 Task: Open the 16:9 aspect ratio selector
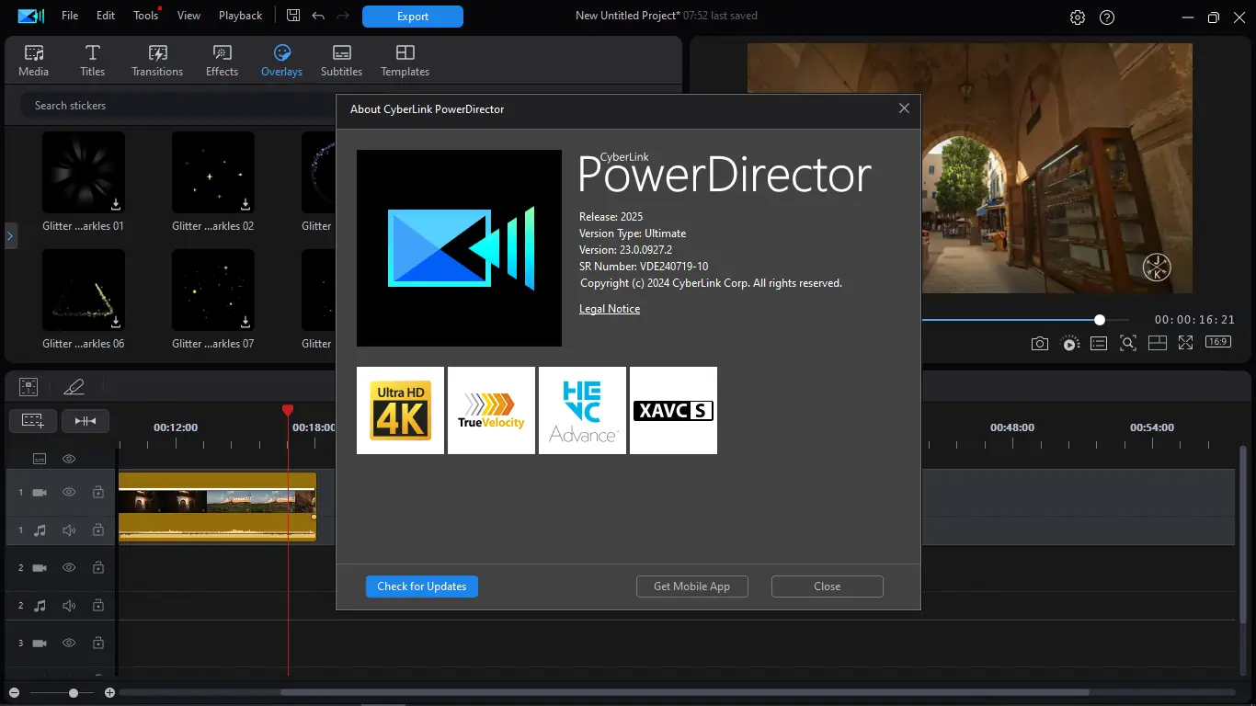click(x=1217, y=342)
